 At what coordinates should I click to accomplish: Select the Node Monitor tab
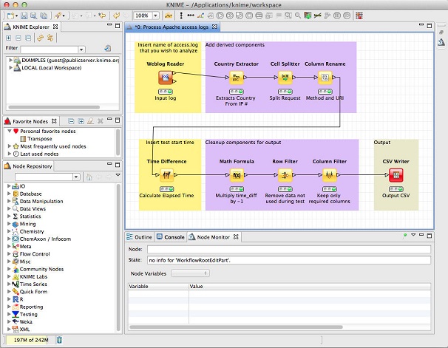pos(213,237)
